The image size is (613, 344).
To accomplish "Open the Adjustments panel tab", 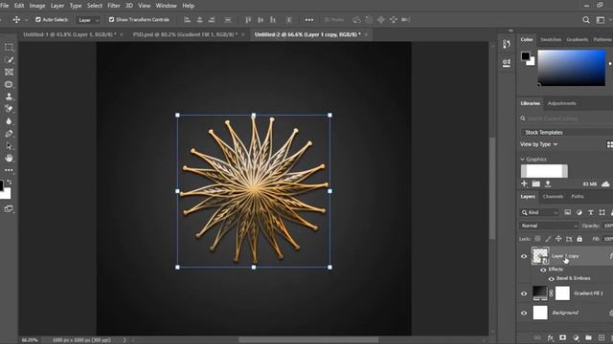I will [x=562, y=103].
